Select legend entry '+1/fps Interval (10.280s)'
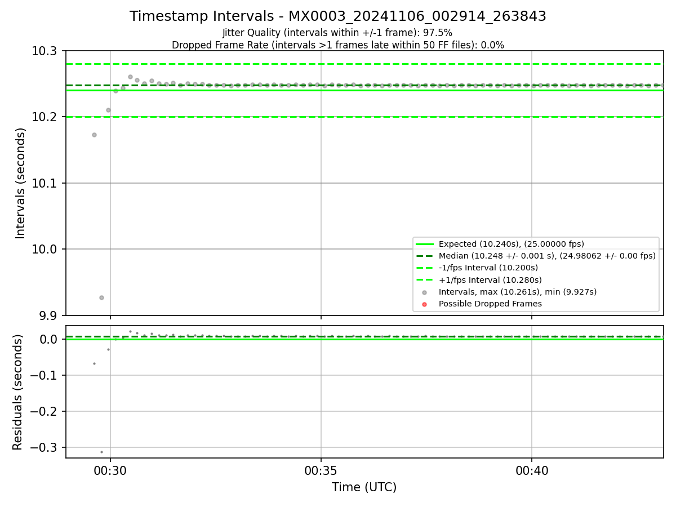Image resolution: width=676 pixels, height=507 pixels. click(x=490, y=280)
